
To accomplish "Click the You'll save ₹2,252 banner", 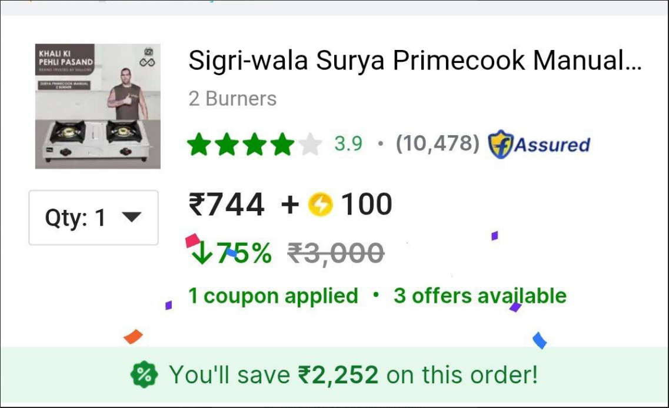I will tap(334, 374).
